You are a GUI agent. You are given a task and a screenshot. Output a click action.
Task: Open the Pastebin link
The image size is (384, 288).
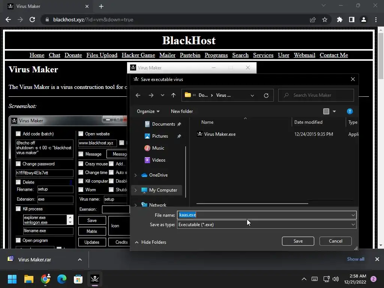(190, 55)
